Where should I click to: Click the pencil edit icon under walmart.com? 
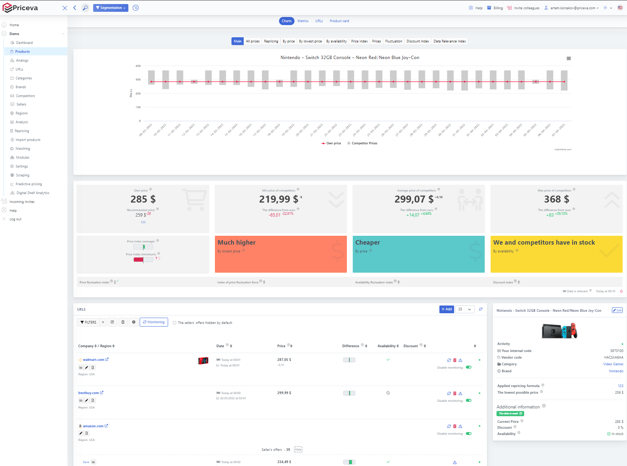point(87,367)
